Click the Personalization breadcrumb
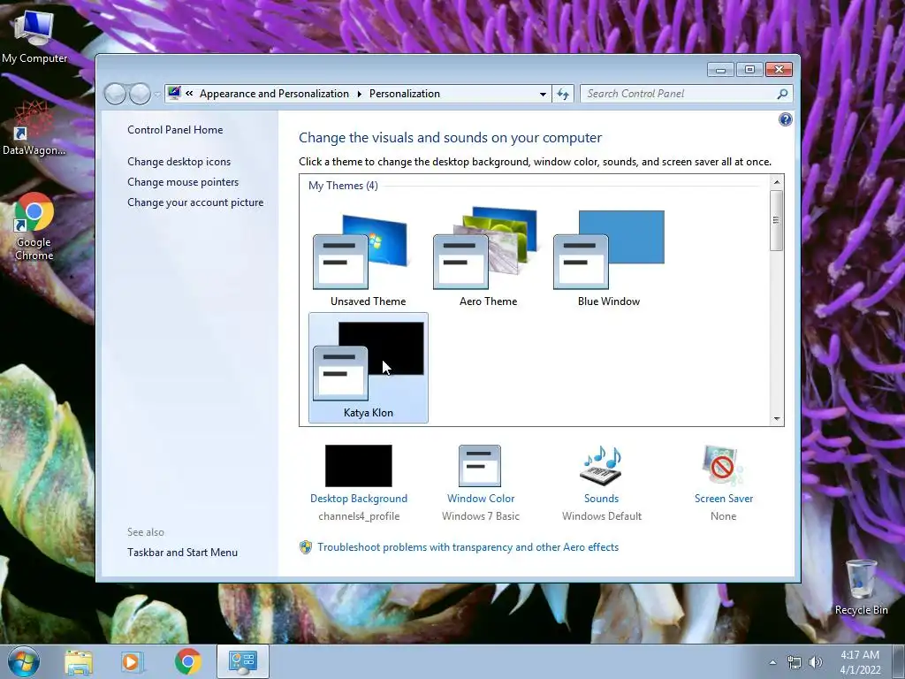The image size is (905, 679). 405,94
